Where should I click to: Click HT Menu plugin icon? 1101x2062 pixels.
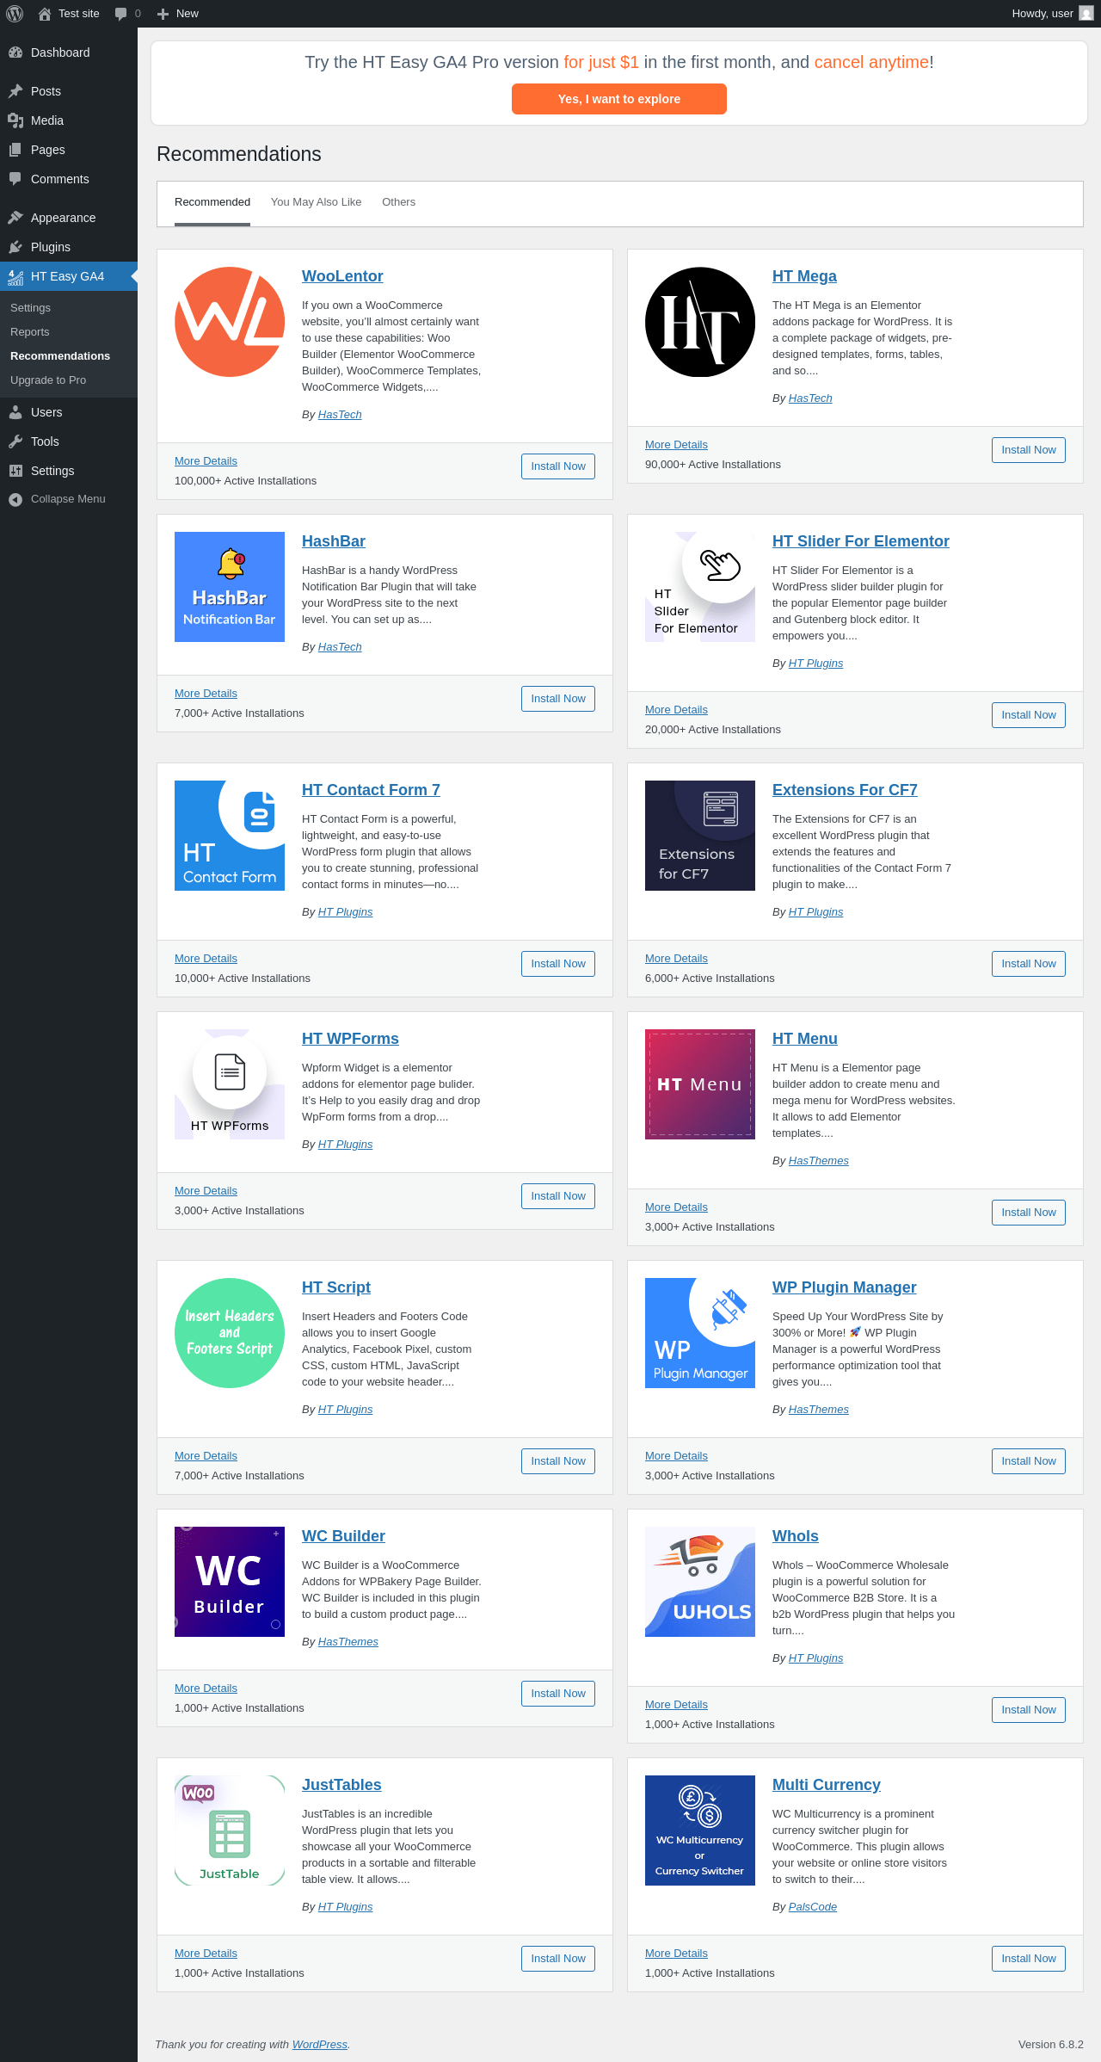[x=700, y=1084]
